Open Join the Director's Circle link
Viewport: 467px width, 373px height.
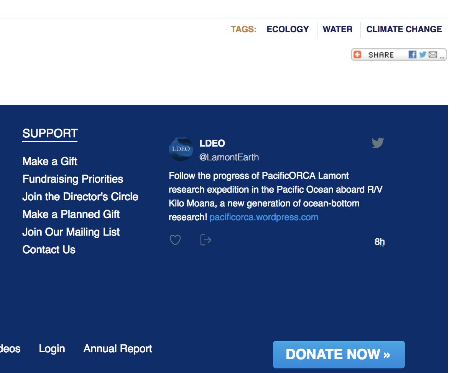coord(81,196)
